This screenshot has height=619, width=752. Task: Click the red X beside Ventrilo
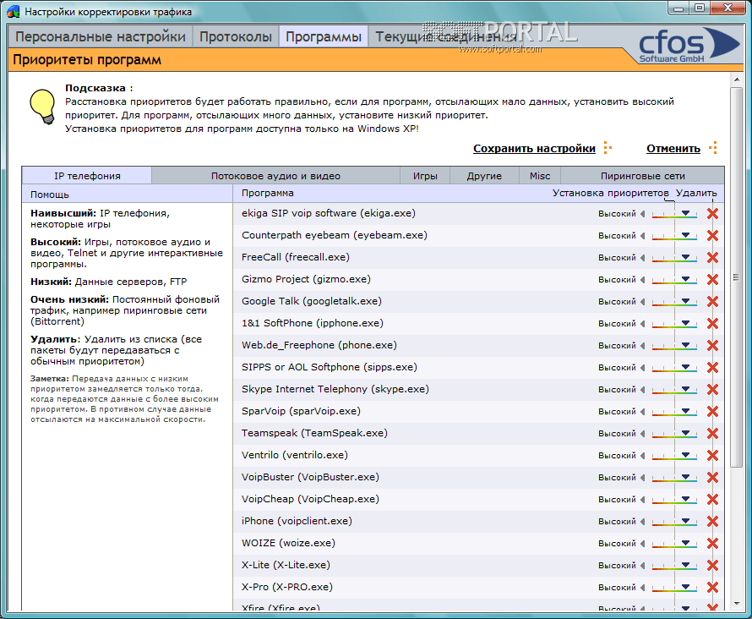(712, 456)
